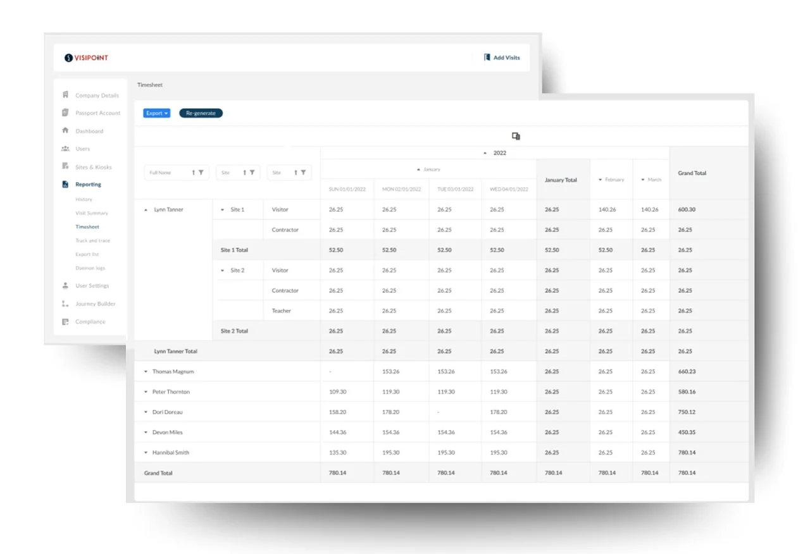The width and height of the screenshot is (810, 554).
Task: Click the Lynn Tanner Total row label
Action: point(176,351)
